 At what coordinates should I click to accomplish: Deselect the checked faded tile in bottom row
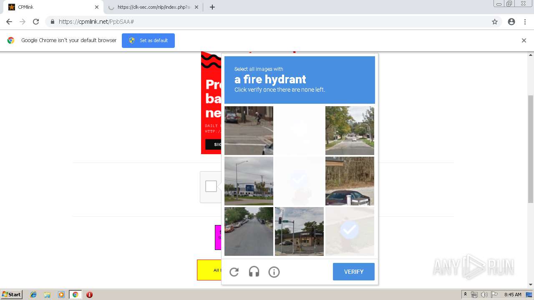350,231
